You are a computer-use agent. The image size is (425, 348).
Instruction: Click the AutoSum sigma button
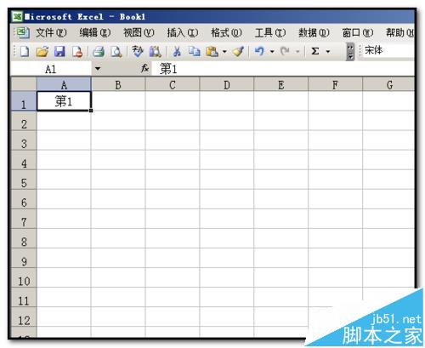[x=315, y=52]
